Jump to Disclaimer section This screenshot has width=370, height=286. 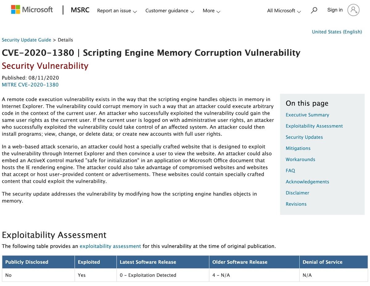pyautogui.click(x=297, y=193)
